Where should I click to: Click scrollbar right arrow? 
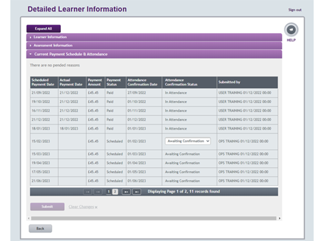click(279, 218)
